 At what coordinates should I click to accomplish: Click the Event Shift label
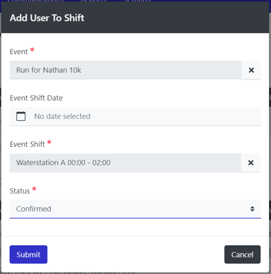pos(27,144)
